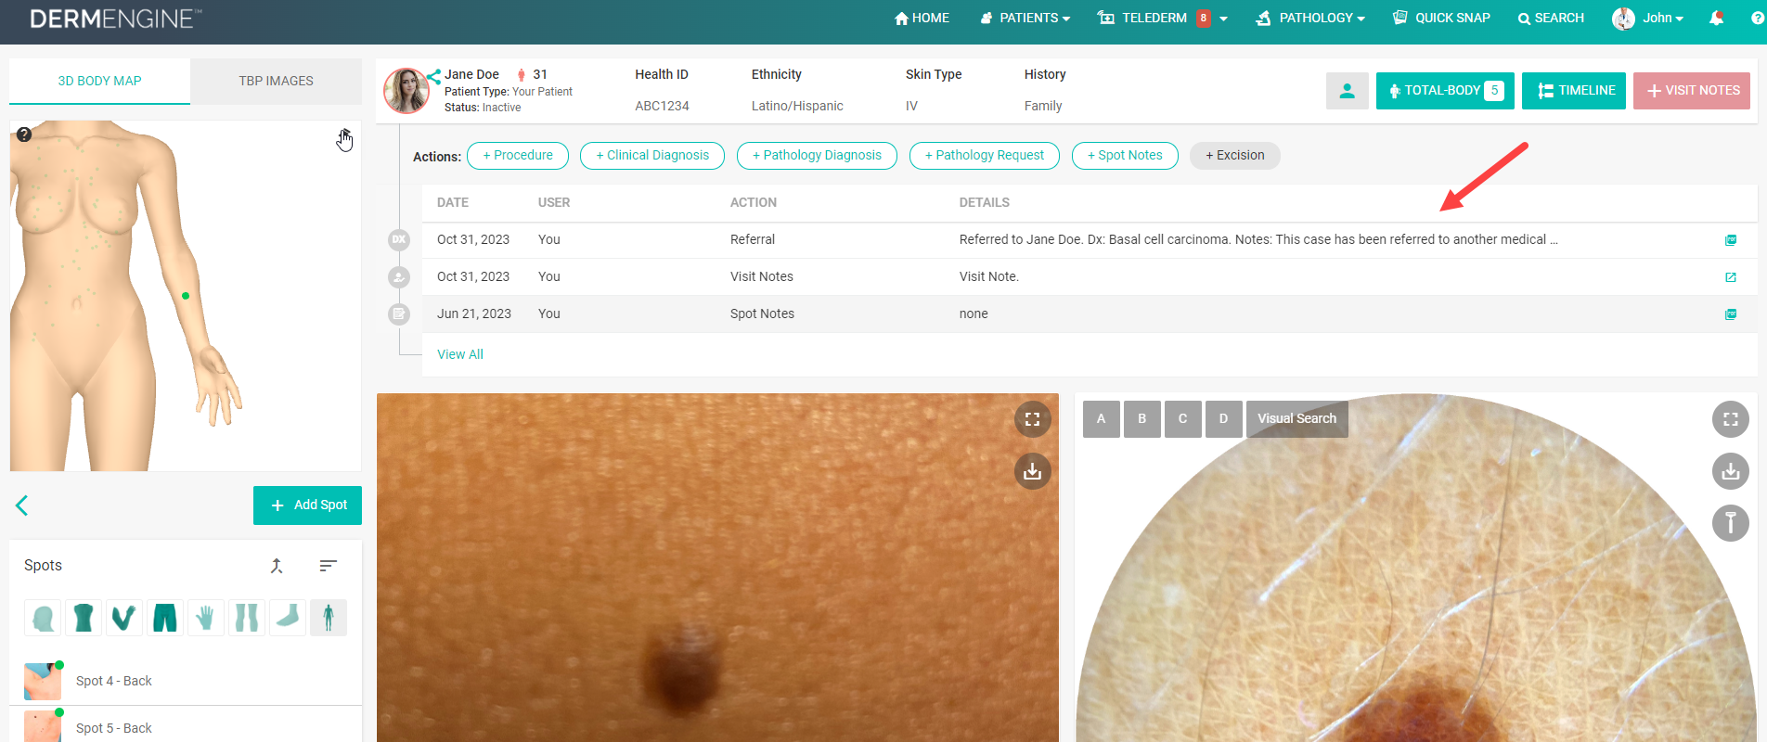Click the Referral details text in history

coord(1258,239)
